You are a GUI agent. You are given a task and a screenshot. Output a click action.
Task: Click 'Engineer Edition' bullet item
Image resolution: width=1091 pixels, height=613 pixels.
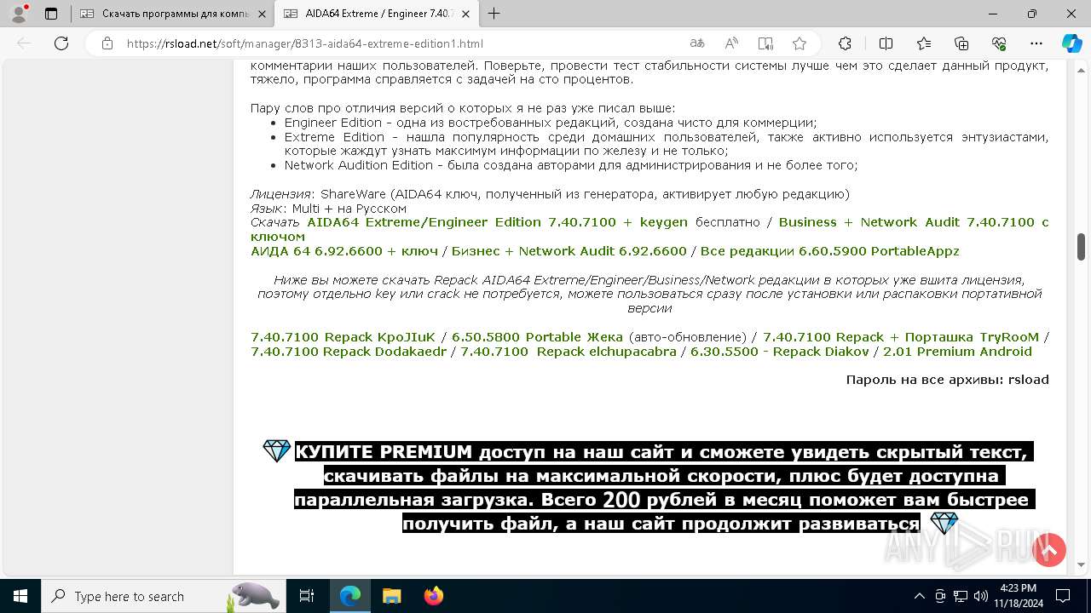(x=551, y=123)
